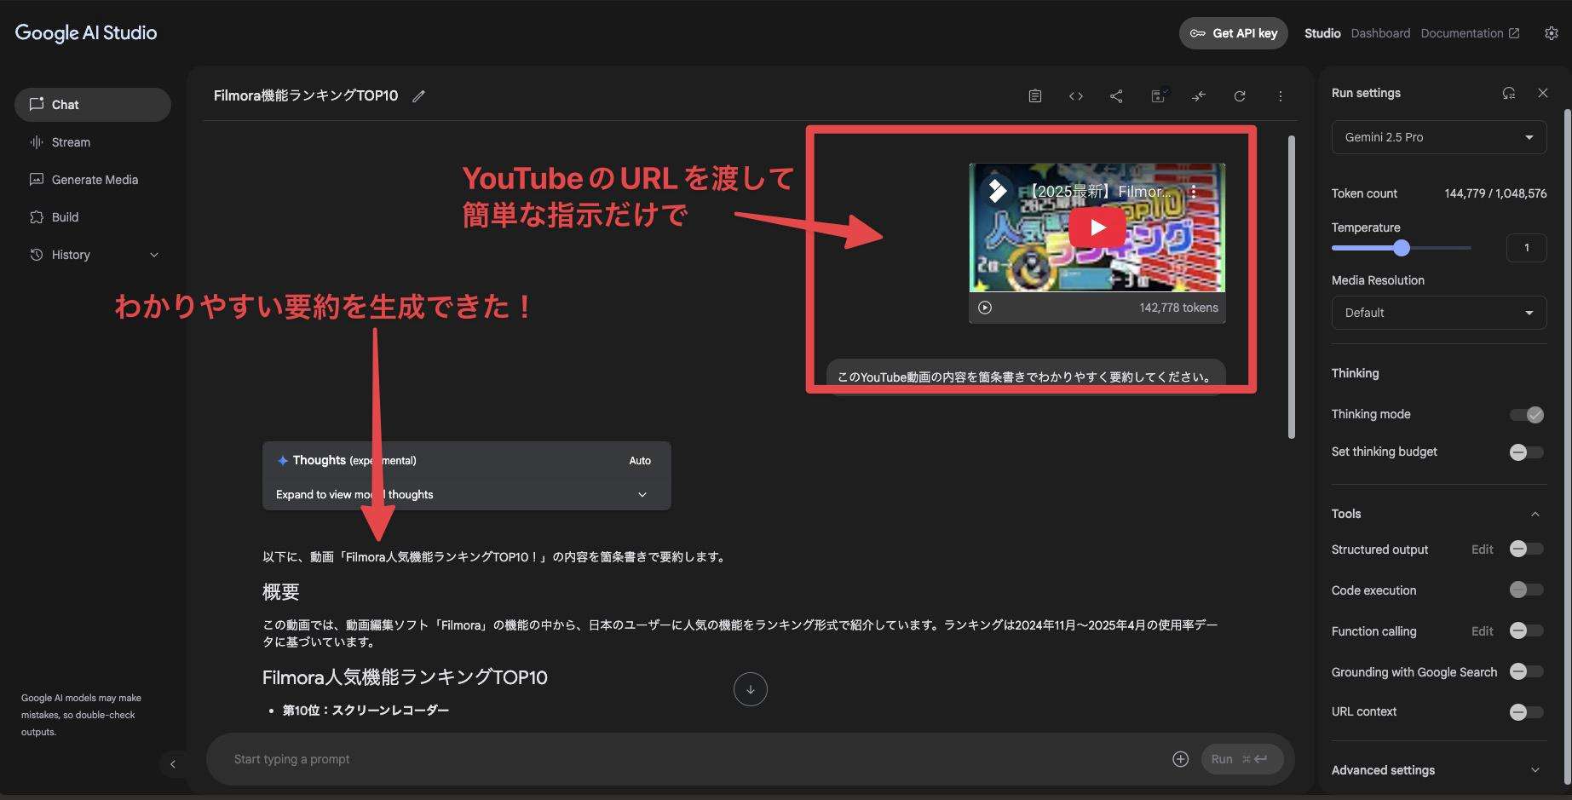1572x800 pixels.
Task: Click the 第10位：スクリーンレコーダー list item
Action: point(366,711)
